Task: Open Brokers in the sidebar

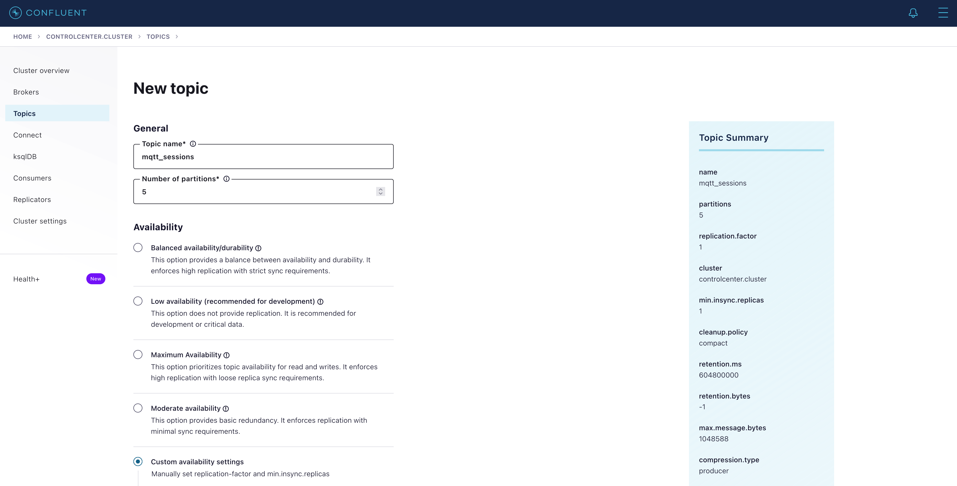Action: [26, 92]
